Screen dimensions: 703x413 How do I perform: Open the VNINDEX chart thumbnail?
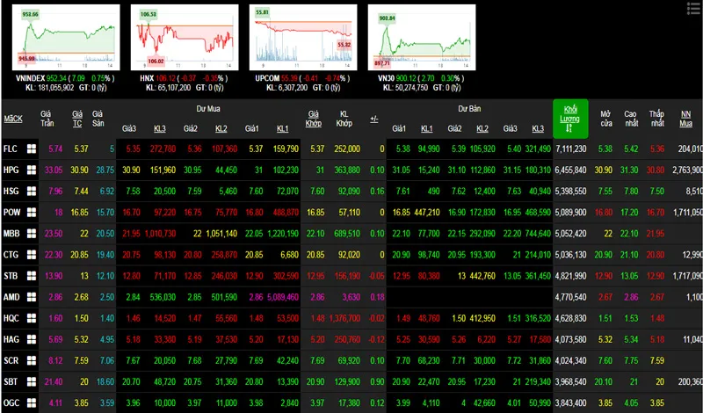point(66,37)
